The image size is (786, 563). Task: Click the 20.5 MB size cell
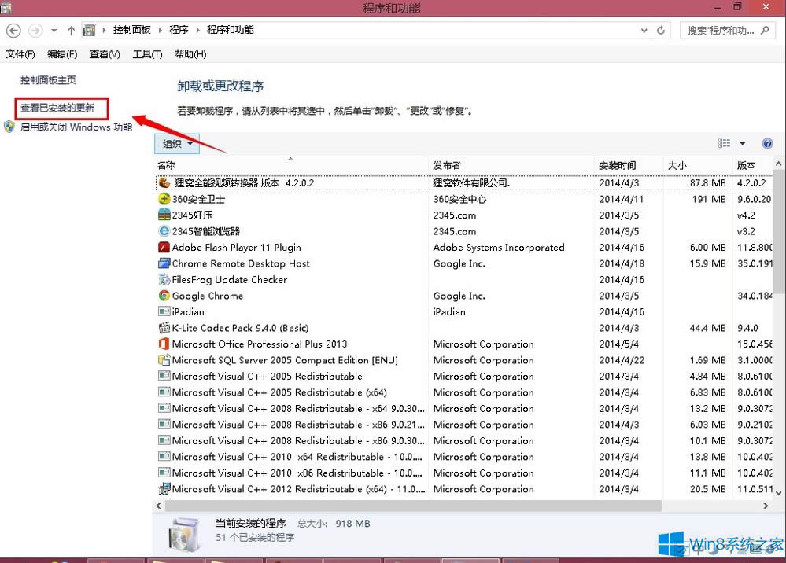[708, 489]
